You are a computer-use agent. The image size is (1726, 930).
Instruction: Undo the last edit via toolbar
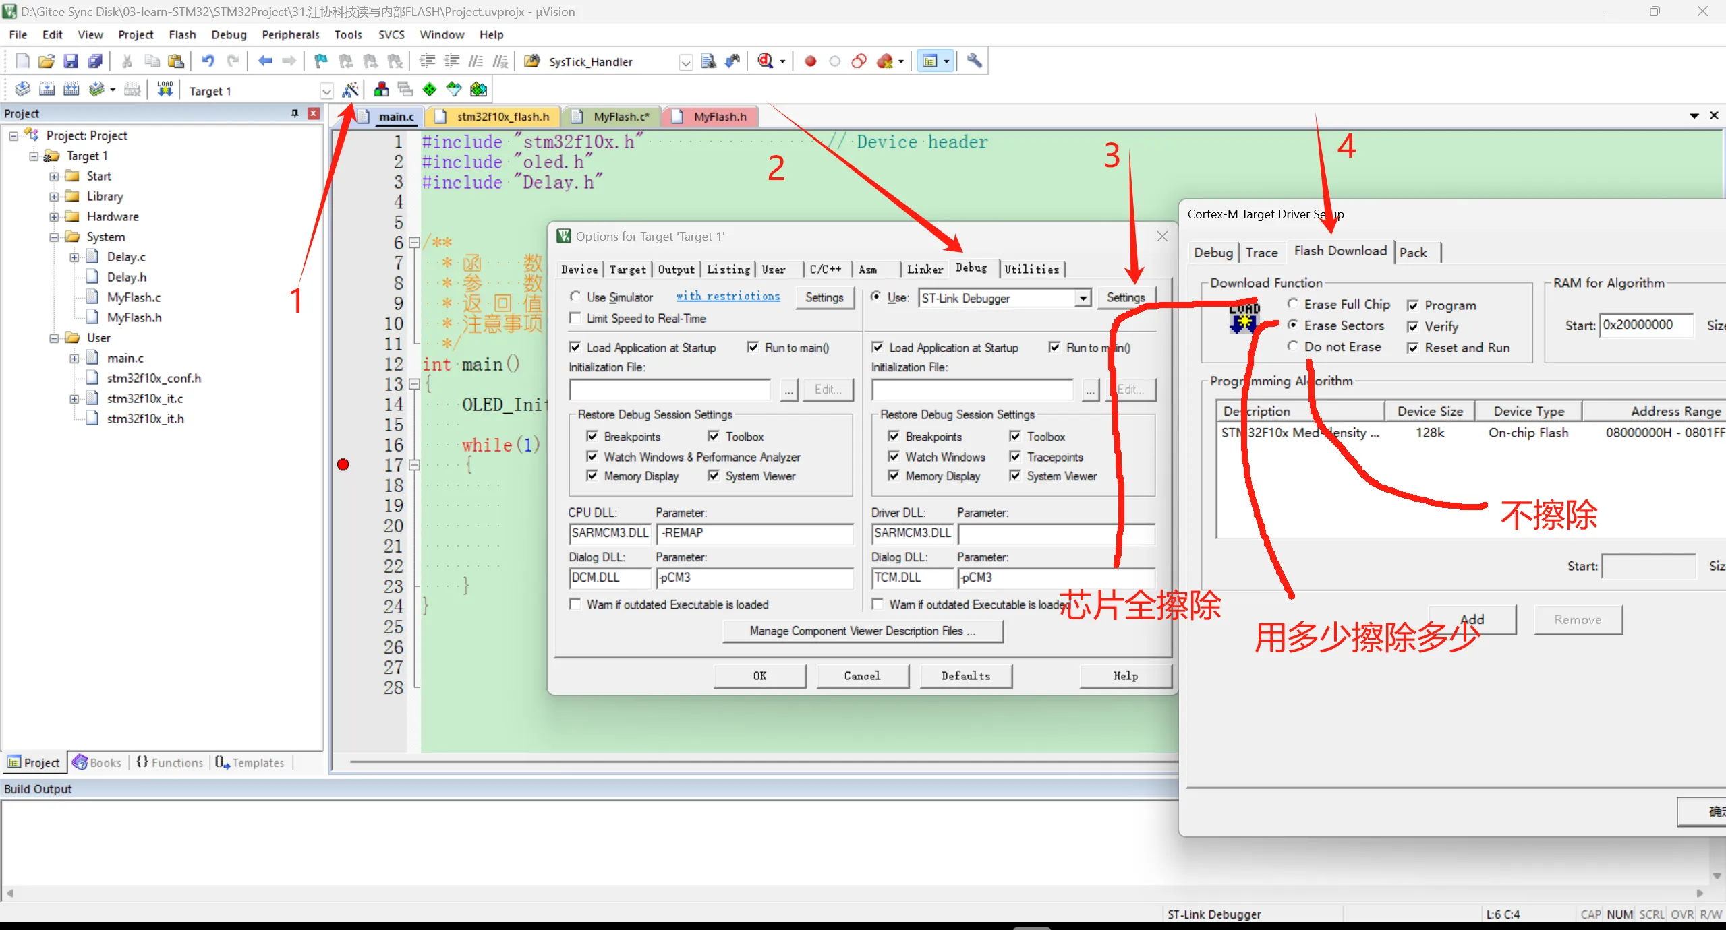(208, 61)
